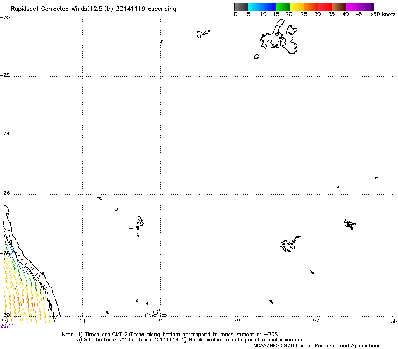
Task: Pick the cyan-blue 5–15 knots legend band
Action: (262, 6)
